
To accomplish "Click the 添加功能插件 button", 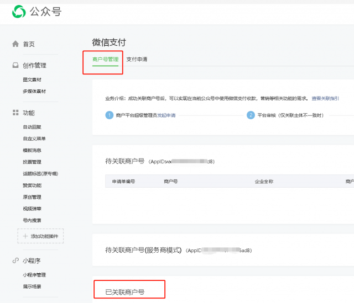I will click(40, 236).
